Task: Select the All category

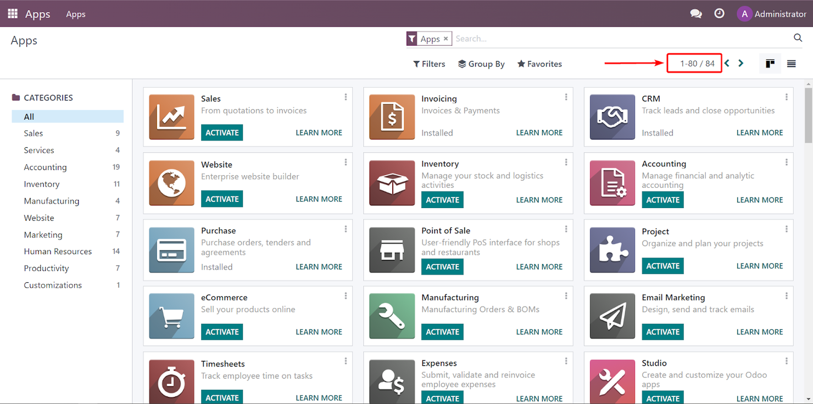Action: [x=68, y=116]
